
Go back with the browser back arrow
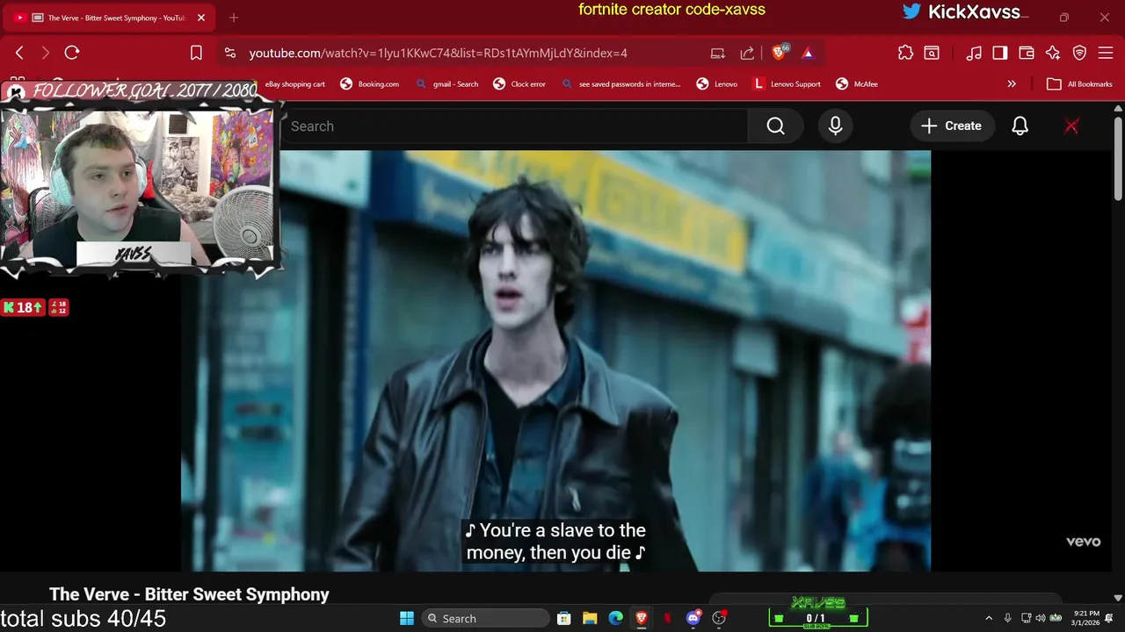(x=19, y=53)
